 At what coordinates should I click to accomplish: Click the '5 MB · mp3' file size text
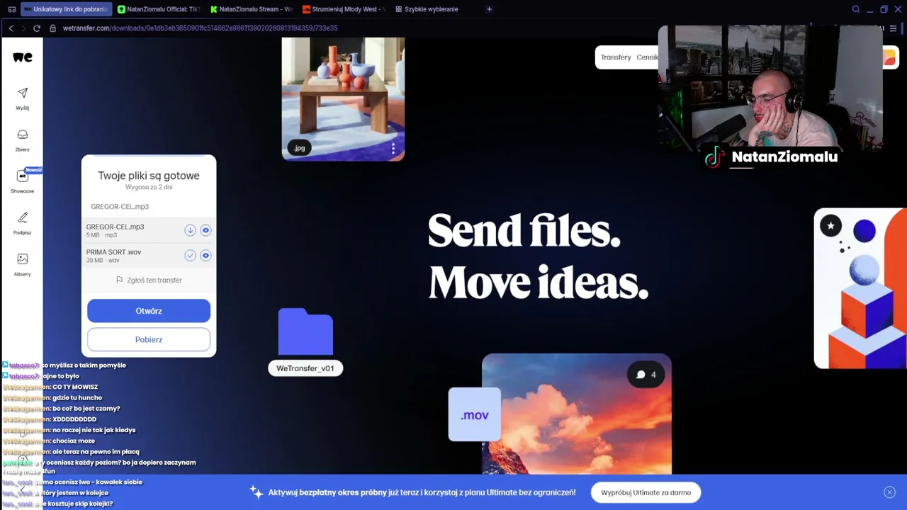tap(102, 235)
